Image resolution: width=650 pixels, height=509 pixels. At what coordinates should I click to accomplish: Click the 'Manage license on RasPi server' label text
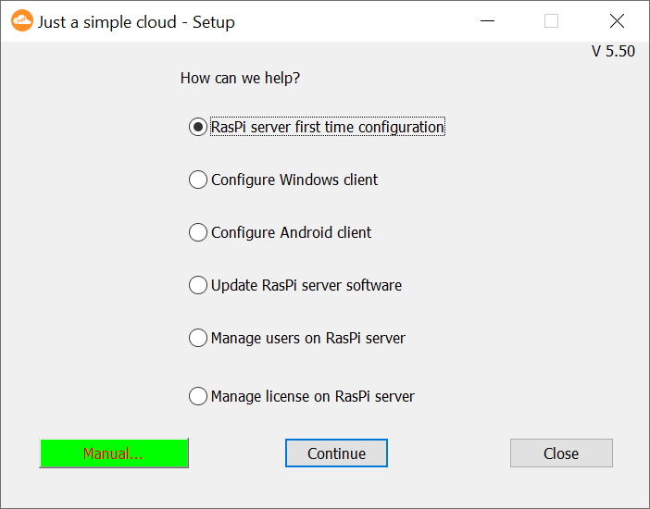tap(313, 397)
